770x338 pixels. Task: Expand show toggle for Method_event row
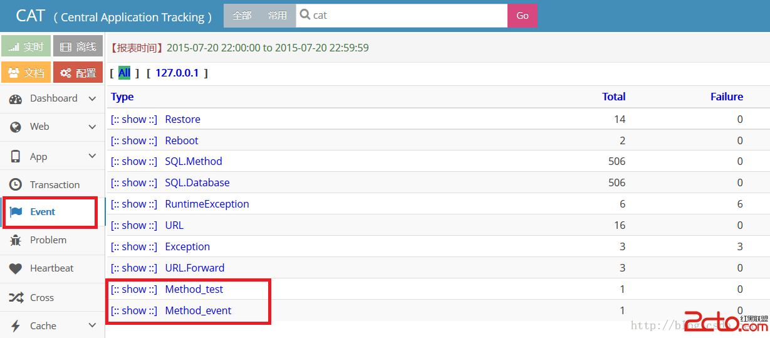pos(134,310)
